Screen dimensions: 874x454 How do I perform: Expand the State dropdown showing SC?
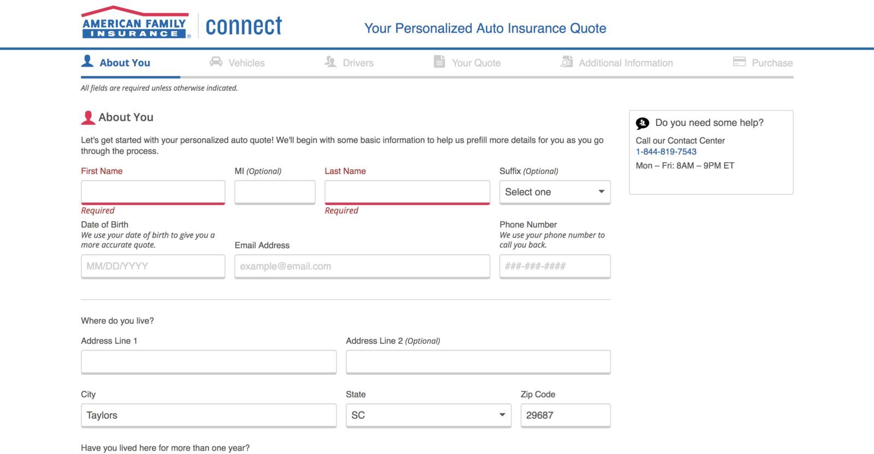tap(428, 415)
